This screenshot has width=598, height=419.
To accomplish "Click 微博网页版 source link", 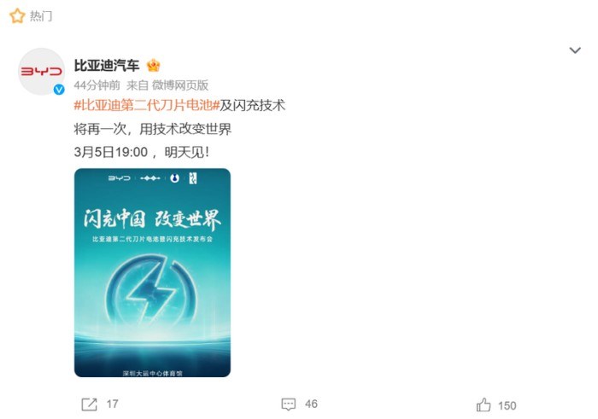I will coord(180,85).
